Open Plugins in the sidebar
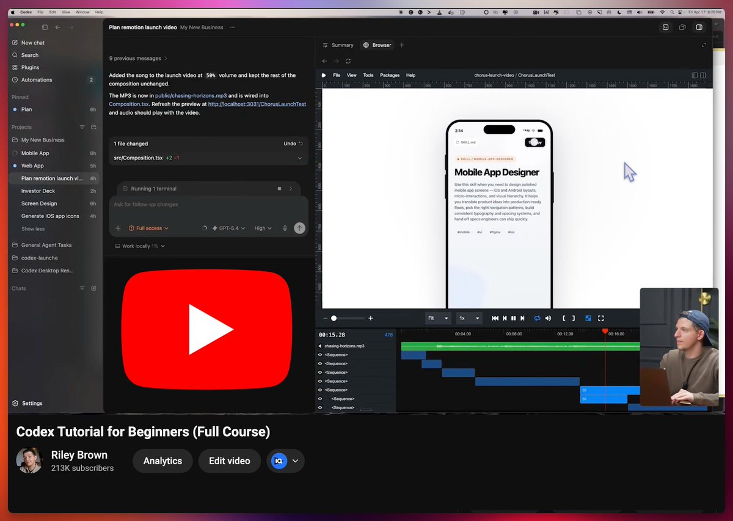The width and height of the screenshot is (733, 521). [x=26, y=67]
